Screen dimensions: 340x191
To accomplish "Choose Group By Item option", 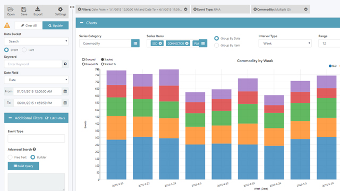I will point(216,45).
